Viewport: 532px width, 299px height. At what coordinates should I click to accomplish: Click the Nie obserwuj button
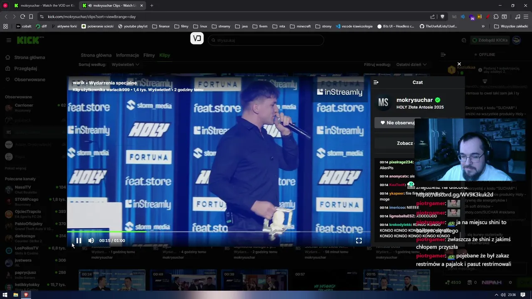[x=397, y=123]
